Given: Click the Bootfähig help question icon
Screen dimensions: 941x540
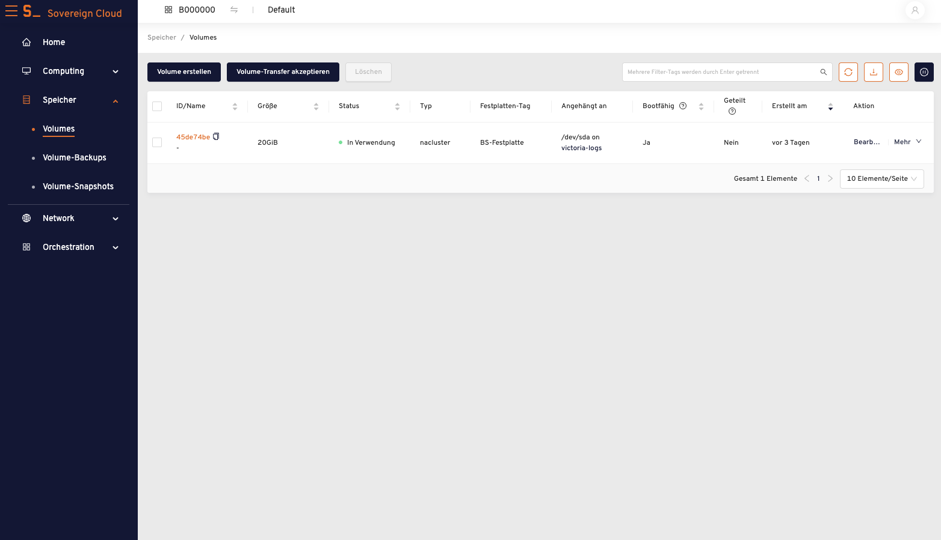Looking at the screenshot, I should [683, 106].
